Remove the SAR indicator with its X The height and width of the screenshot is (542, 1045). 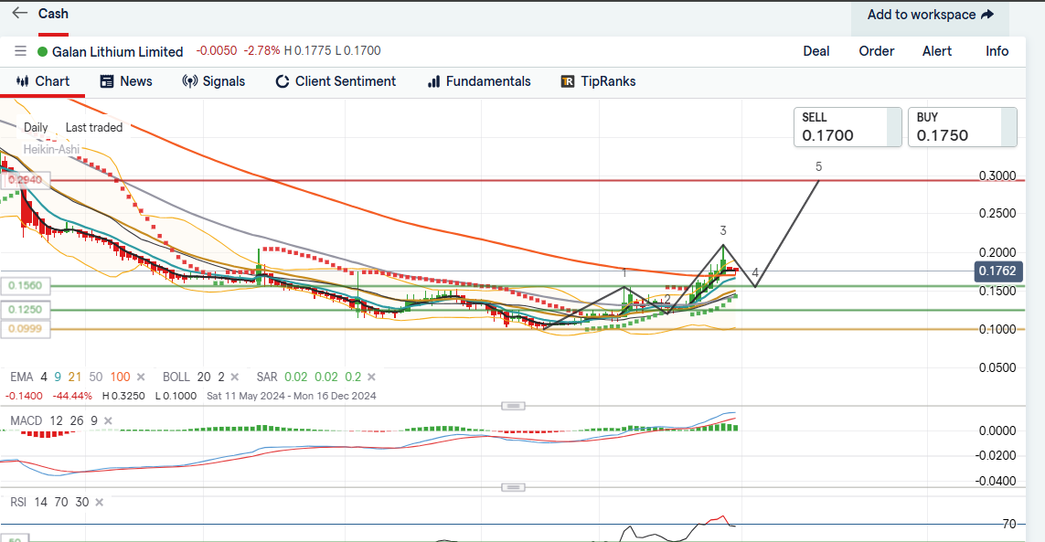pyautogui.click(x=370, y=377)
